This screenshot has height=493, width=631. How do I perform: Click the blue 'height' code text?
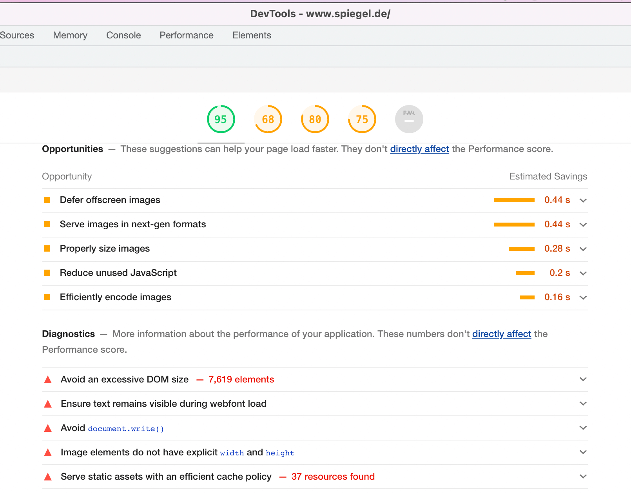(x=280, y=453)
